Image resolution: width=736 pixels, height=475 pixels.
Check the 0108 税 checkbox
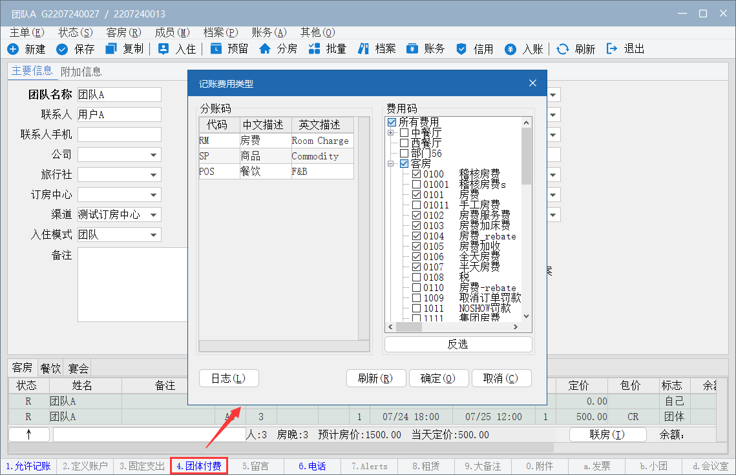416,277
